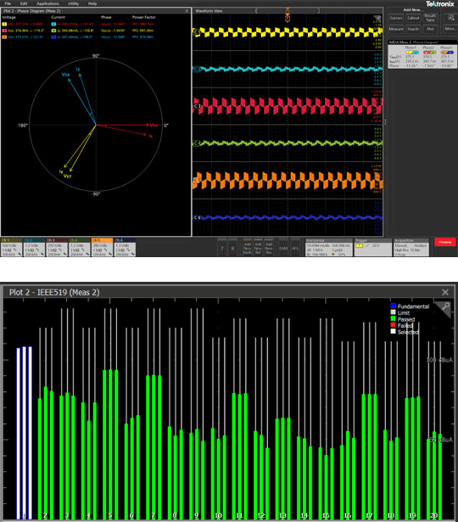Turn on inactive channel 7
This screenshot has width=458, height=522.
tap(222, 248)
